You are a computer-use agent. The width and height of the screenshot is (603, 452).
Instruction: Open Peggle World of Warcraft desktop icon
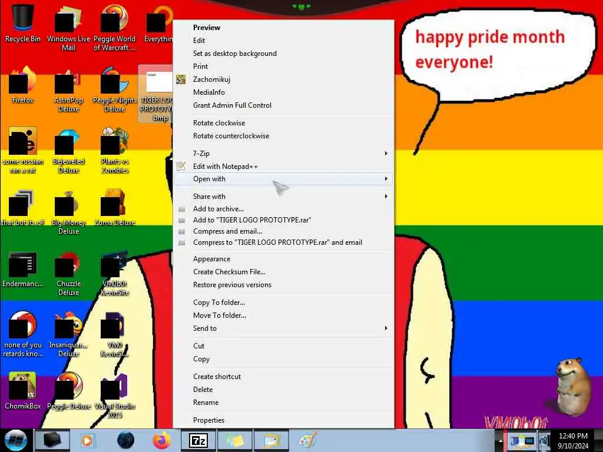click(x=115, y=28)
